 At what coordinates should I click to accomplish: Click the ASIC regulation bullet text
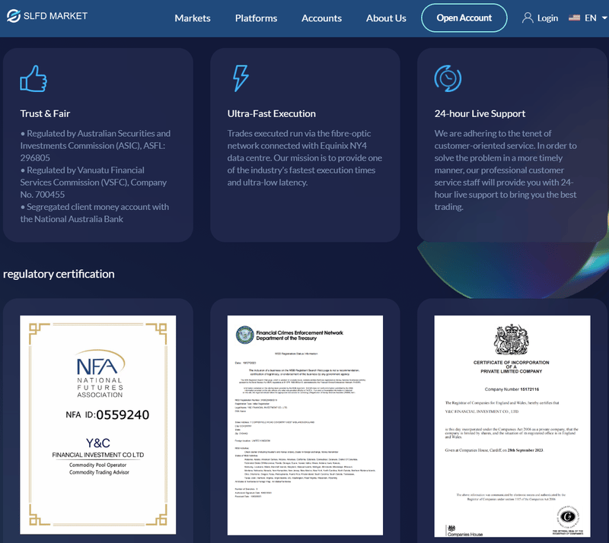[x=96, y=145]
